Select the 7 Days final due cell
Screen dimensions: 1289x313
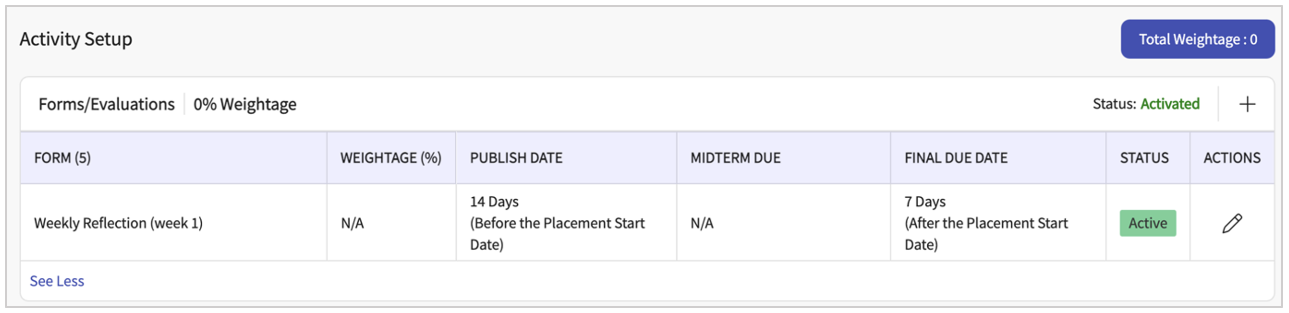(985, 223)
